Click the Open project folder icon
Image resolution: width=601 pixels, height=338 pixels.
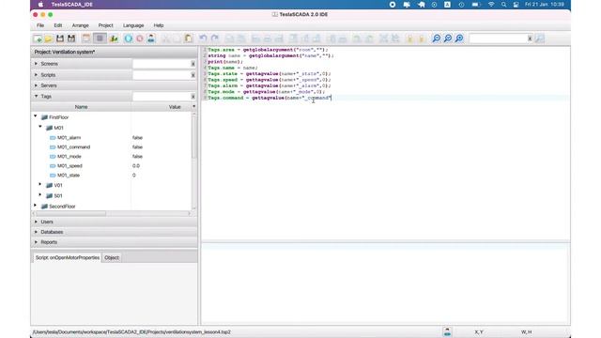(48, 38)
